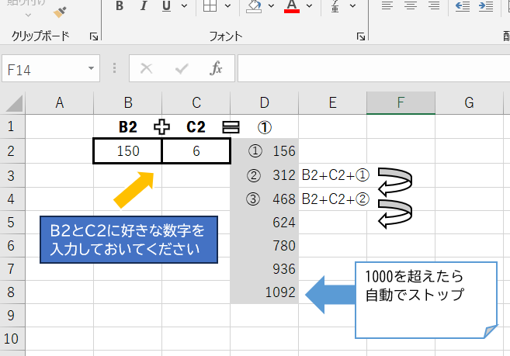
Task: Apply fill color with paint bucket
Action: 254,7
